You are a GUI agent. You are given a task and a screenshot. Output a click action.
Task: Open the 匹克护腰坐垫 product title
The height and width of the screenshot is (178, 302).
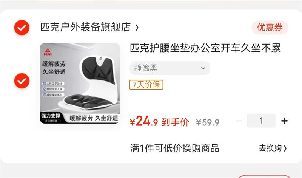pyautogui.click(x=205, y=48)
